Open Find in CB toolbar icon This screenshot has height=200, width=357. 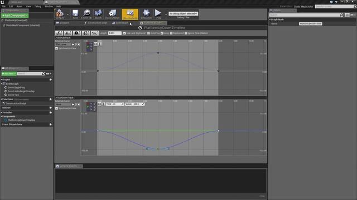click(86, 14)
